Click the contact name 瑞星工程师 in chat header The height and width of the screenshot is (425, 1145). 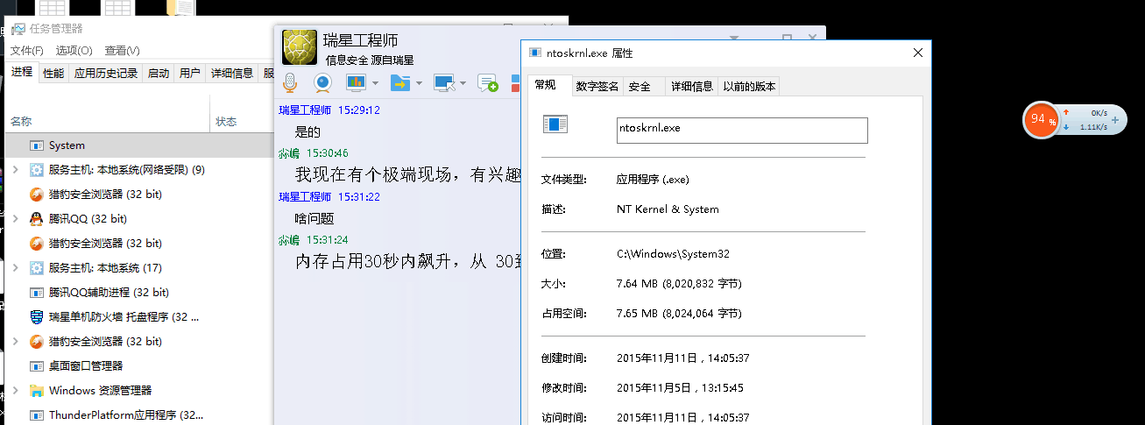[x=360, y=40]
